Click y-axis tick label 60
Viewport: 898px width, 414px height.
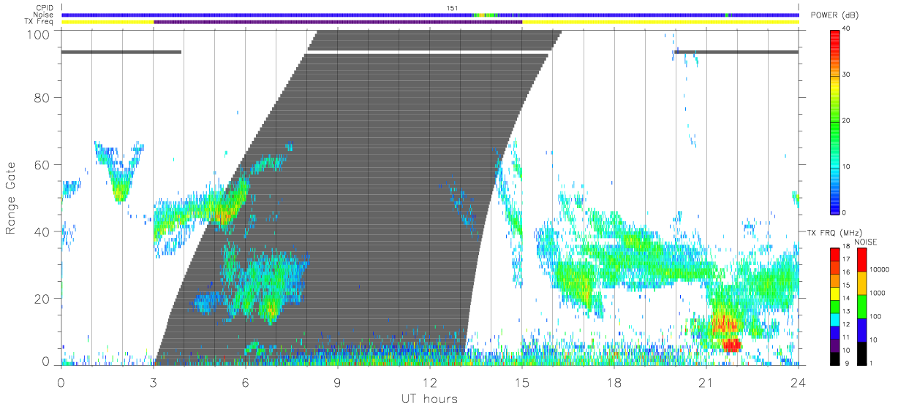(42, 164)
